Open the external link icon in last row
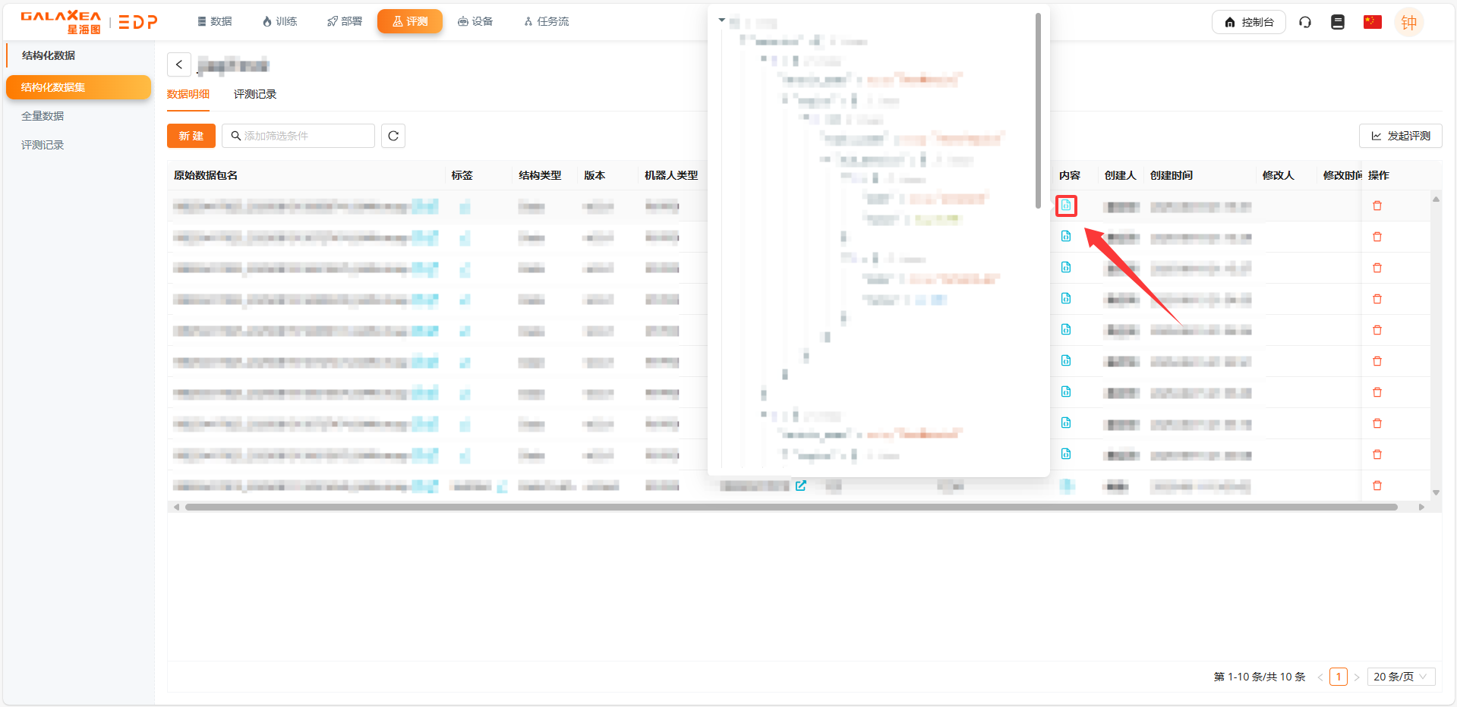1457x707 pixels. tap(801, 485)
